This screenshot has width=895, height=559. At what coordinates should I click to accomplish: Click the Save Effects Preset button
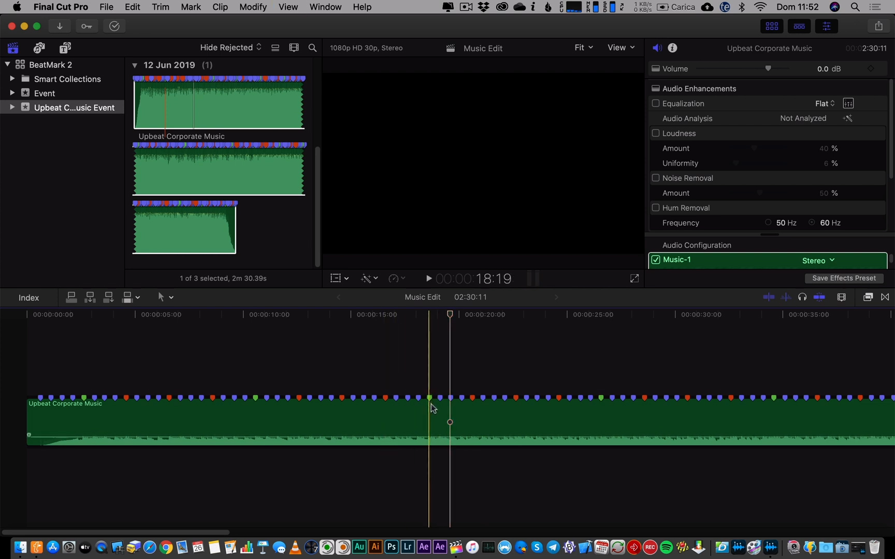point(844,278)
